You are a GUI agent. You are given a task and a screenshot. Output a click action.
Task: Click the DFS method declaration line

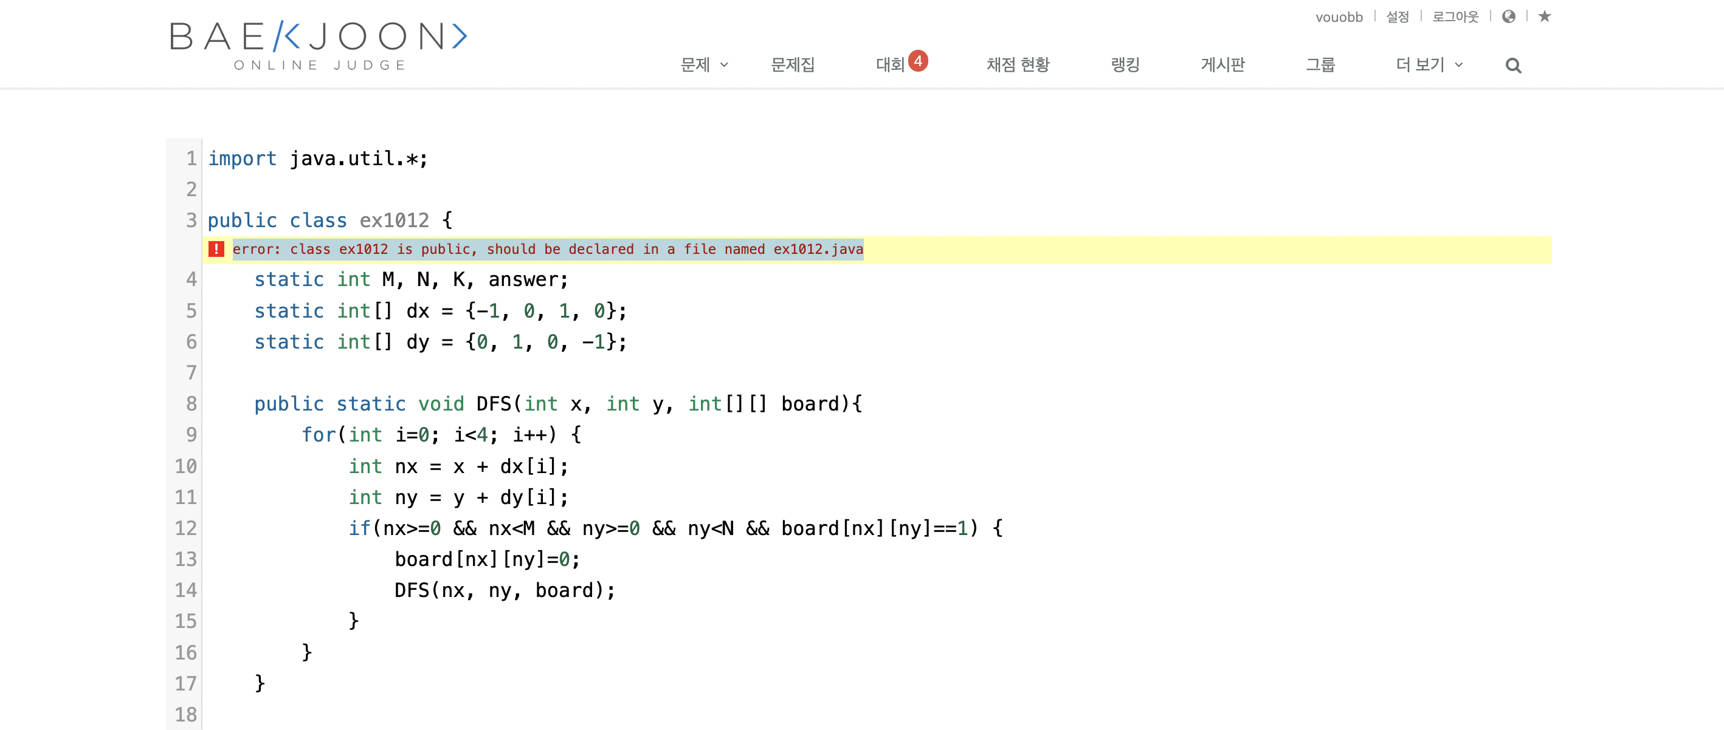pos(557,404)
